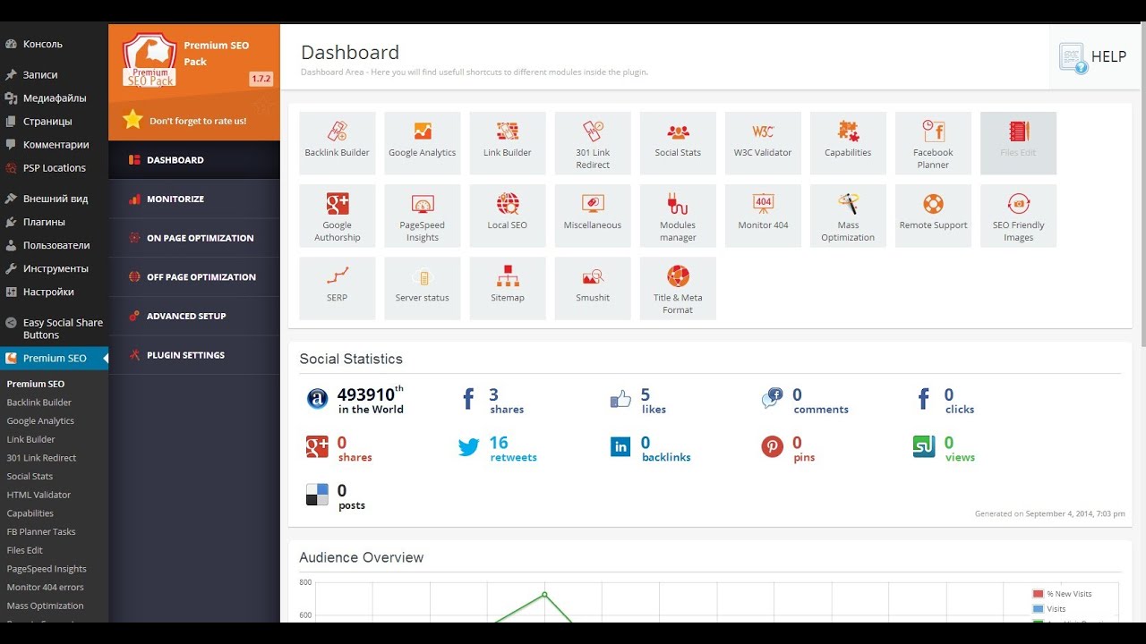This screenshot has width=1146, height=644.
Task: Open the Social Stats tile
Action: 678,143
